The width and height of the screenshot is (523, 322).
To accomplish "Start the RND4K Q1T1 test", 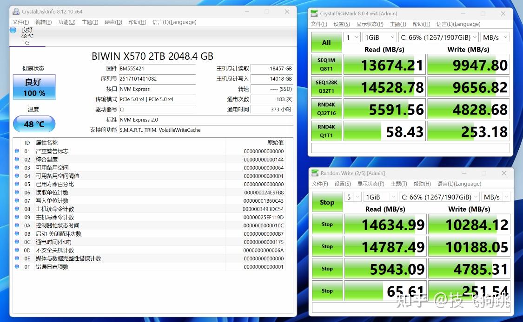I will [x=326, y=130].
